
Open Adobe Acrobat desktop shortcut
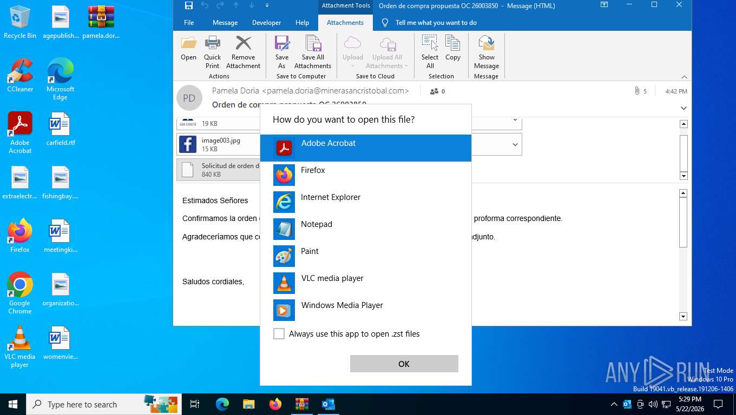20,133
